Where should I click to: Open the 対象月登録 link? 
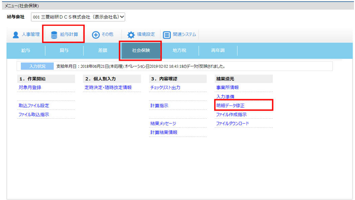click(30, 88)
